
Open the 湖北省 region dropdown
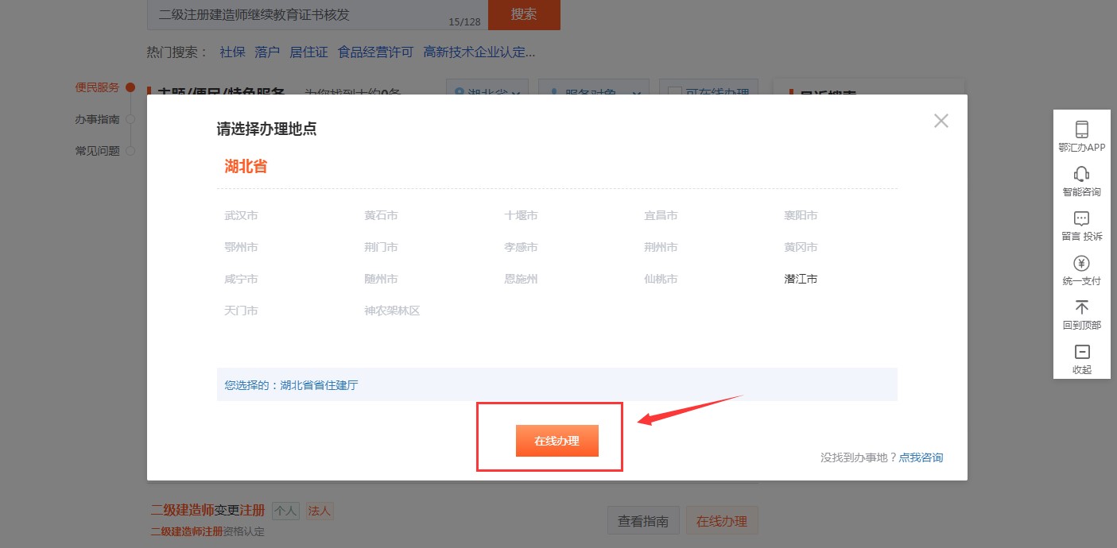(487, 87)
